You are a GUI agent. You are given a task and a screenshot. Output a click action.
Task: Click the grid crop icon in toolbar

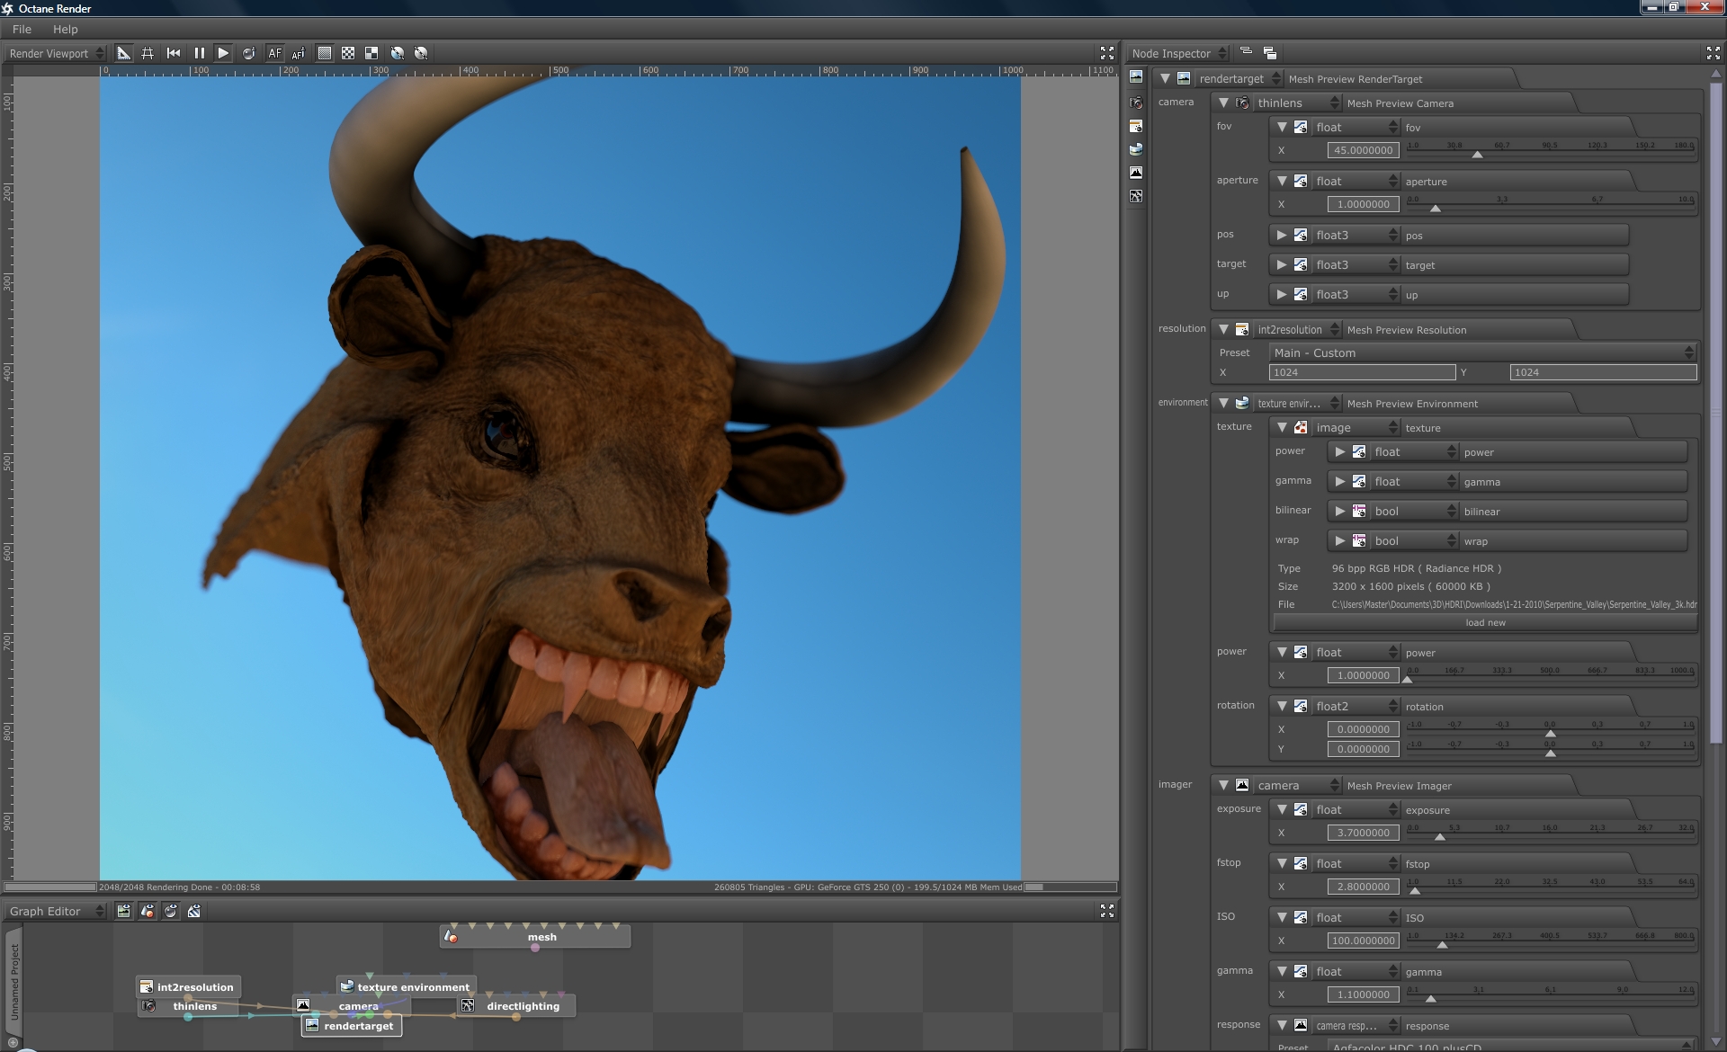point(148,54)
